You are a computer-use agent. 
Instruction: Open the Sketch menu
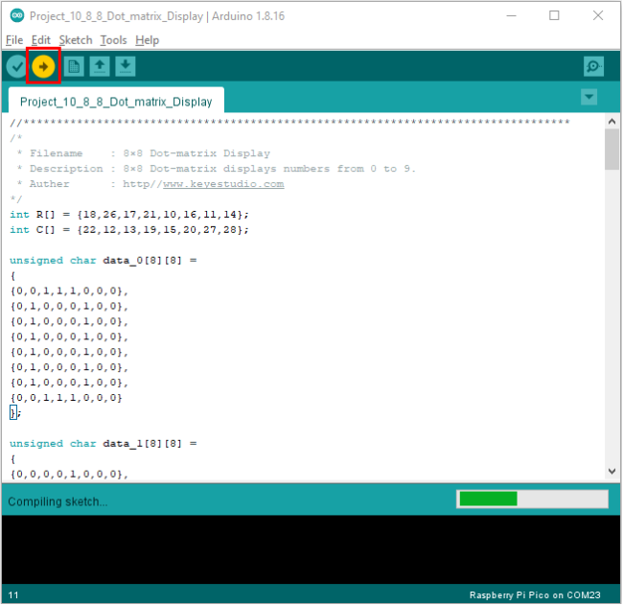click(76, 40)
